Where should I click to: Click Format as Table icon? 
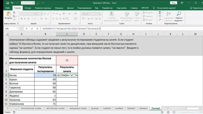(x=127, y=14)
